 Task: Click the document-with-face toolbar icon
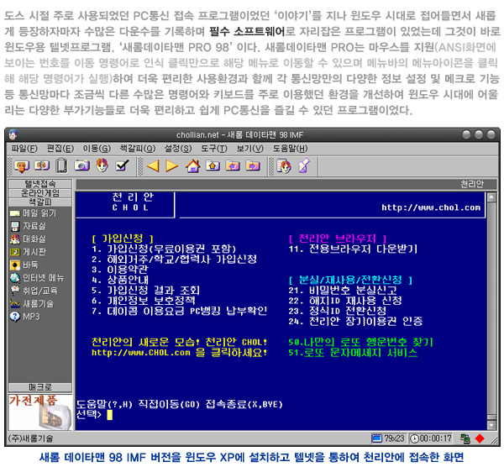284,165
